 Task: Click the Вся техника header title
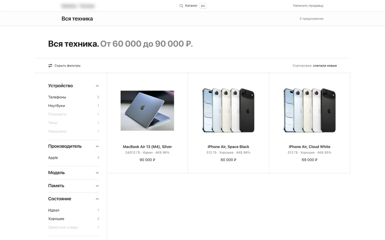[x=77, y=19]
